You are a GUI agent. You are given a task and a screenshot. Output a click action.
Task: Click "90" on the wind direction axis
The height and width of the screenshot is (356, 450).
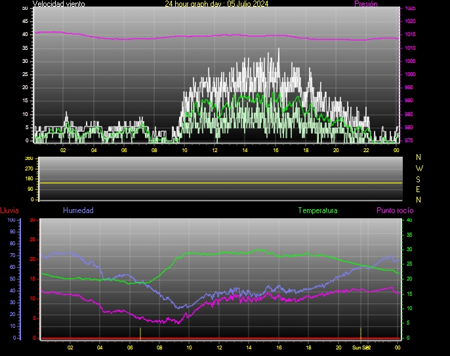(x=30, y=189)
